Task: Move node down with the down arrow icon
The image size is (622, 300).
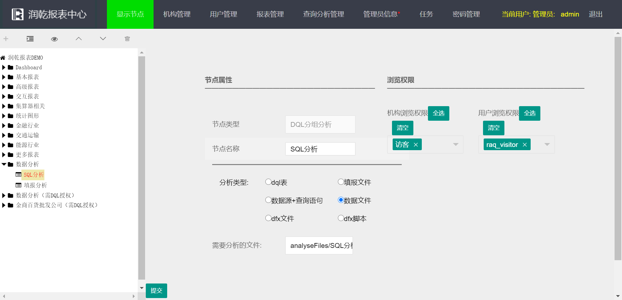Action: [x=103, y=39]
